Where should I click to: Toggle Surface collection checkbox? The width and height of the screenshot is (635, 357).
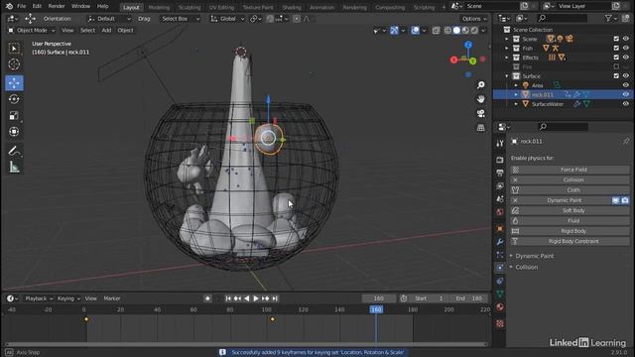tap(616, 76)
